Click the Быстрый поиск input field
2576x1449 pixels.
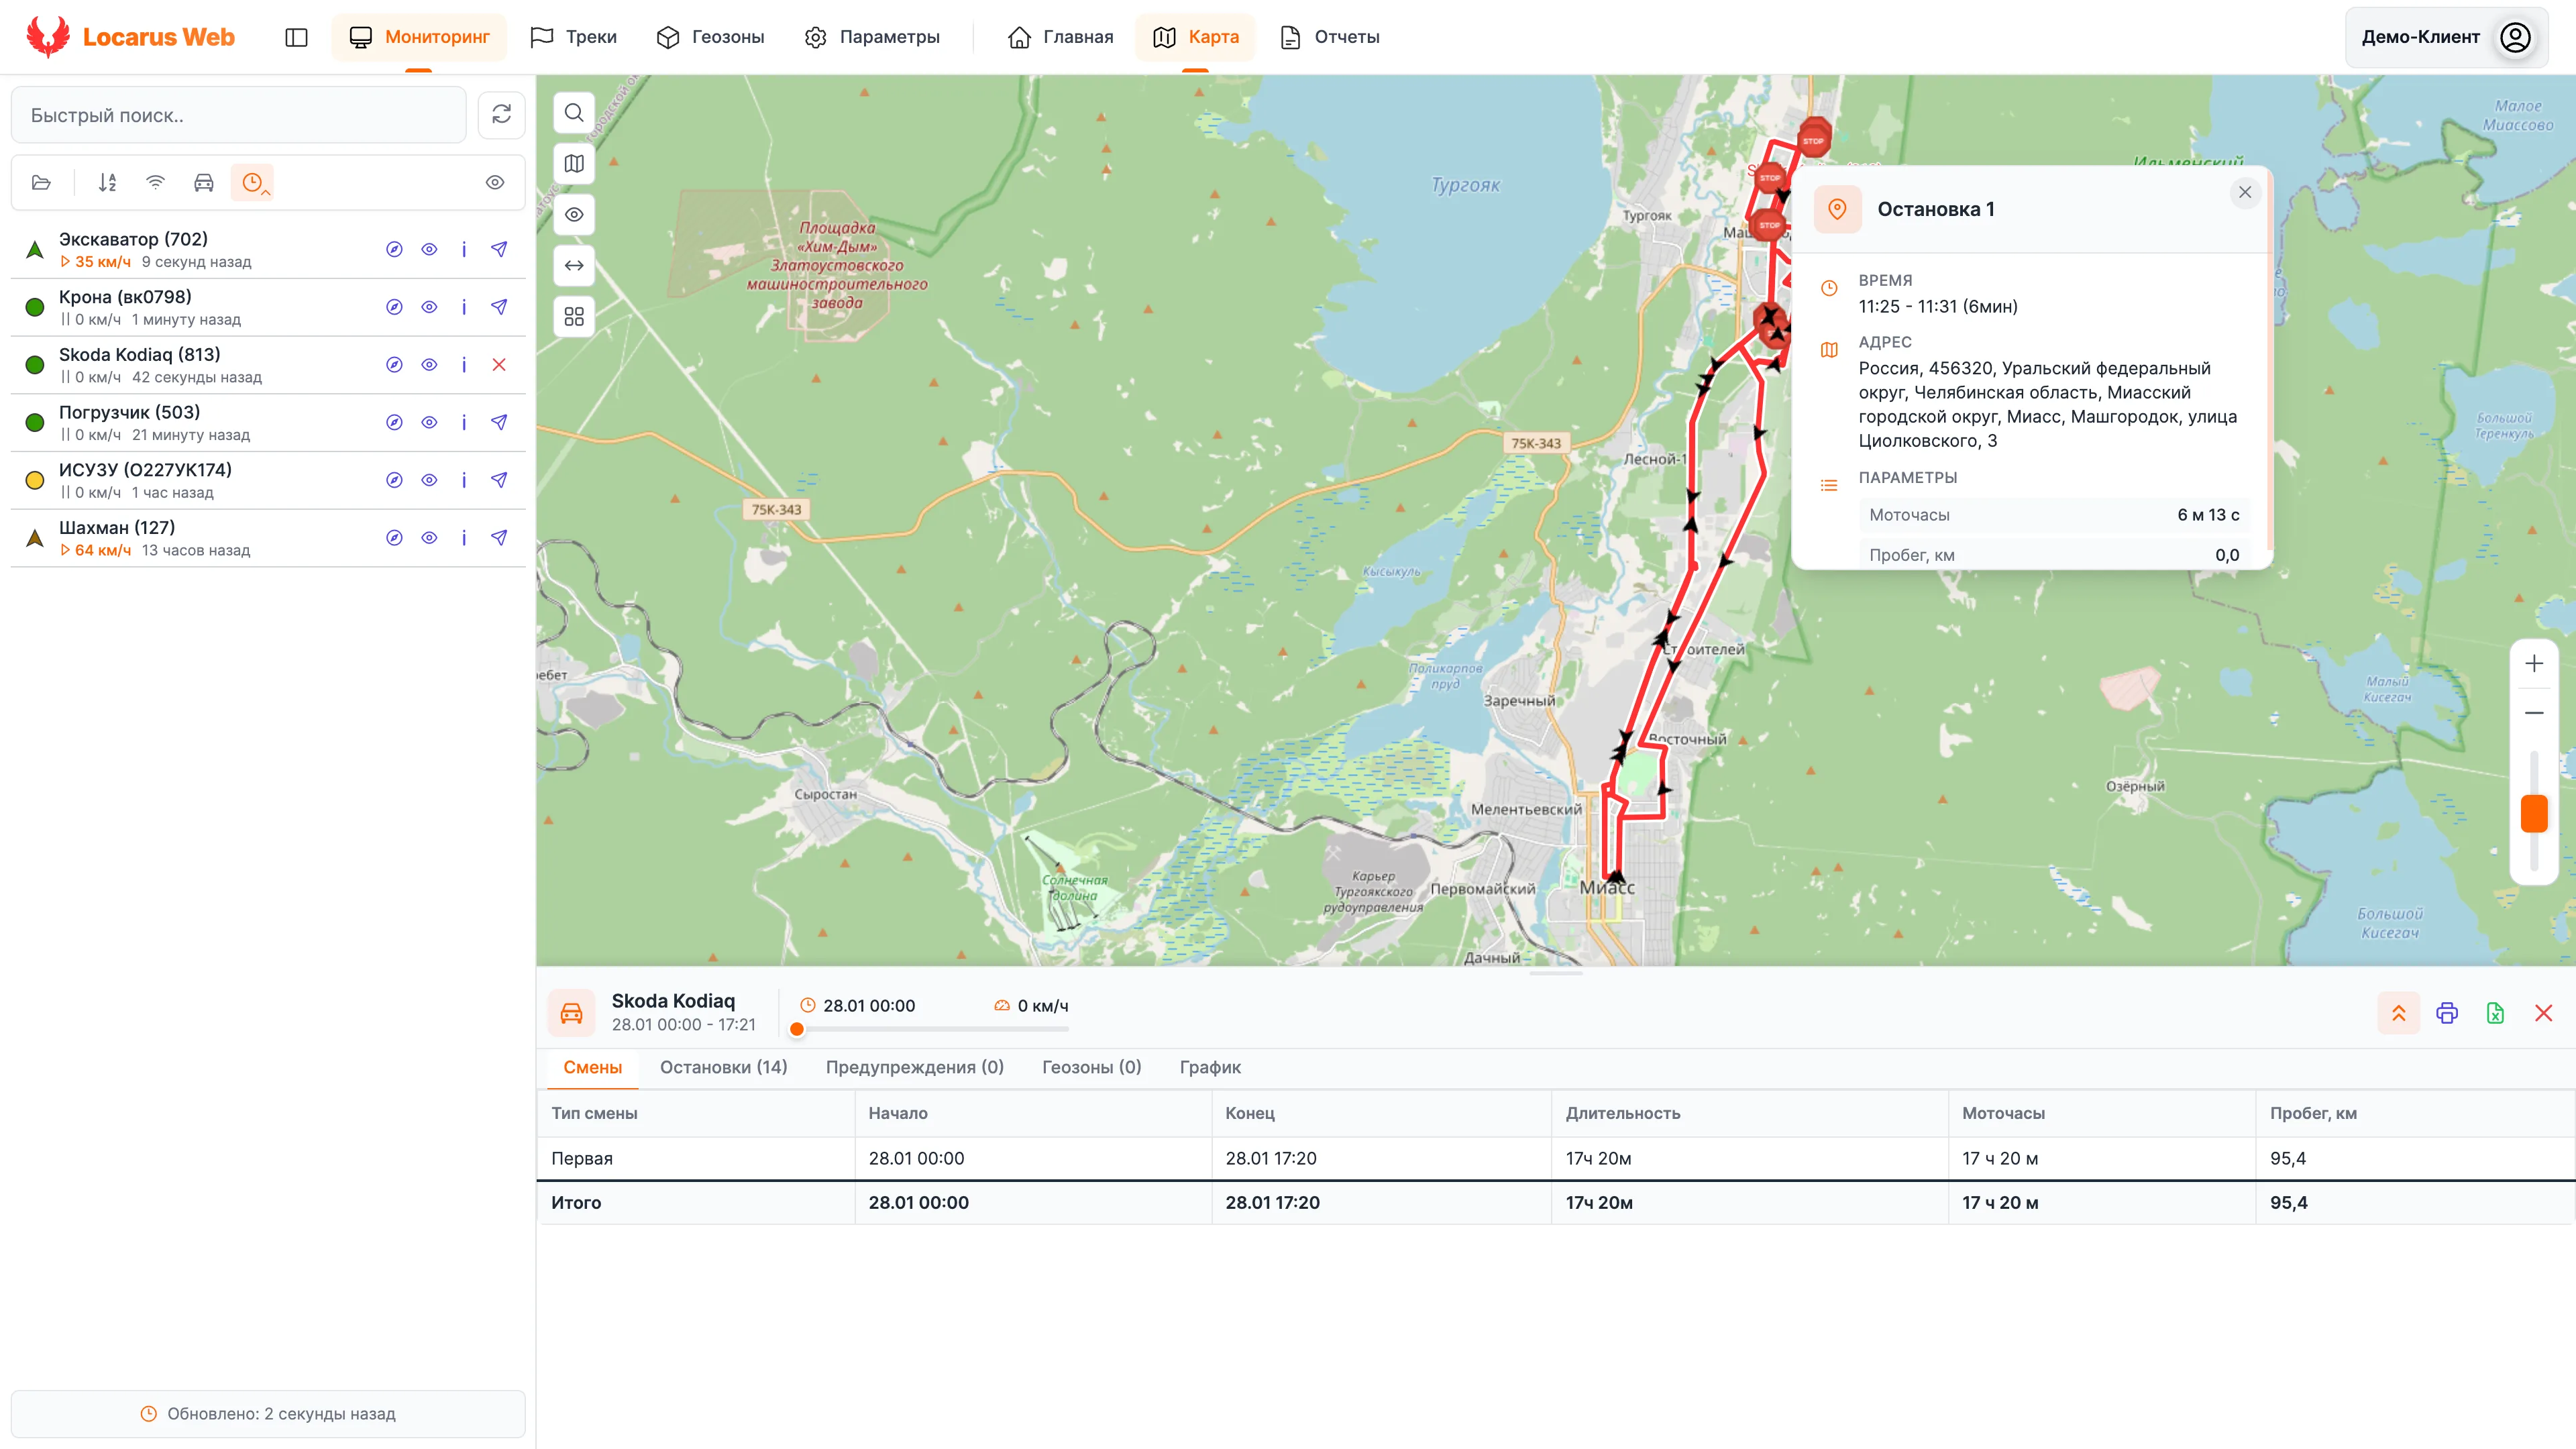coord(238,115)
